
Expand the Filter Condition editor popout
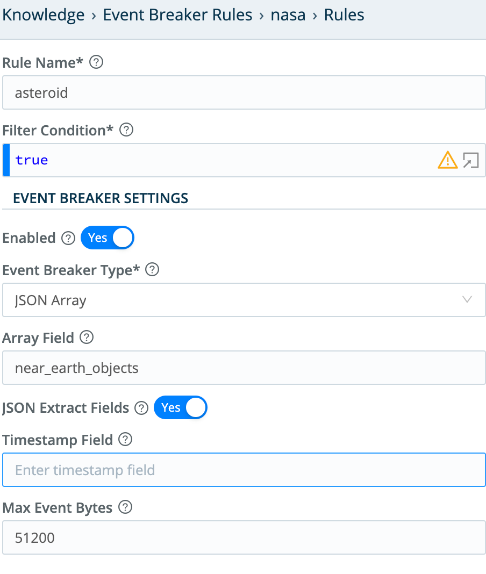pyautogui.click(x=471, y=160)
